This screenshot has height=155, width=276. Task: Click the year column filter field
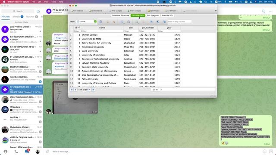tap(169, 31)
